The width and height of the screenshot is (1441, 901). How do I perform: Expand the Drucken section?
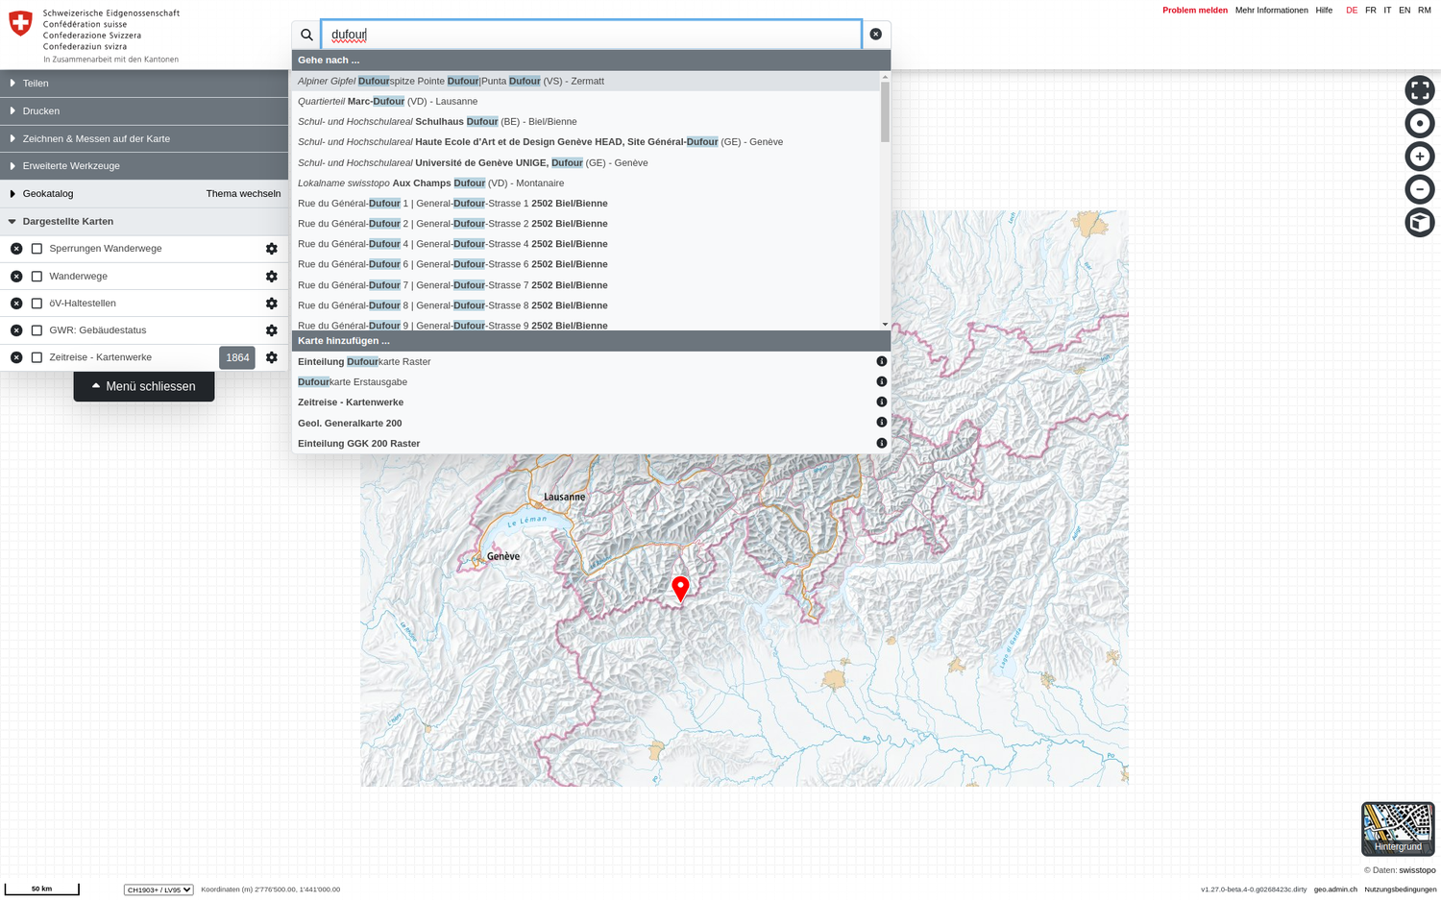pos(41,111)
